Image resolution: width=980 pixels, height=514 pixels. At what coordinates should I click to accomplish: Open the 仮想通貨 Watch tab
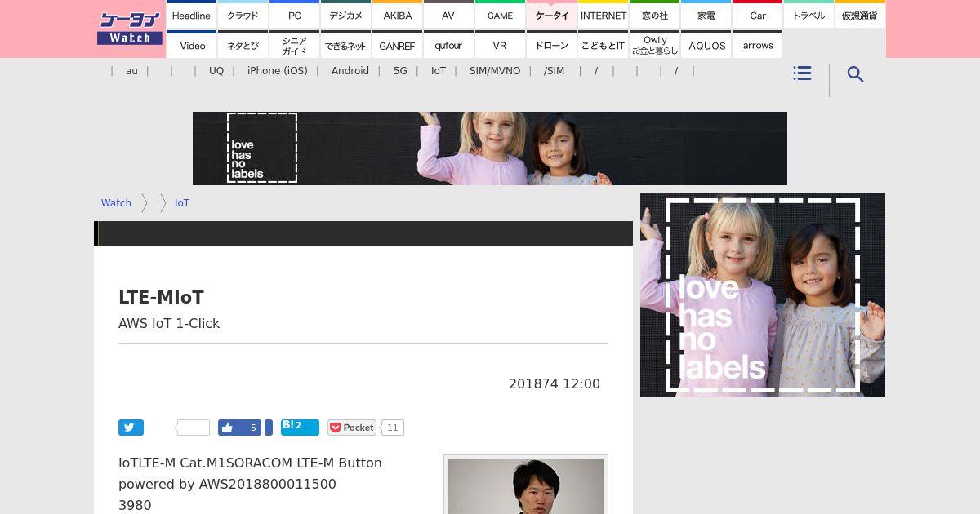(860, 16)
